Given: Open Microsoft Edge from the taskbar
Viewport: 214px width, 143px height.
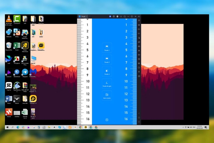Looking at the screenshot, I should click(18, 127).
